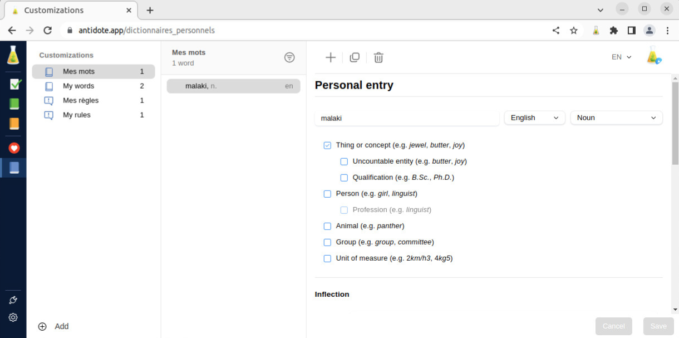Open the EN interface language selector
679x338 pixels.
click(x=622, y=57)
